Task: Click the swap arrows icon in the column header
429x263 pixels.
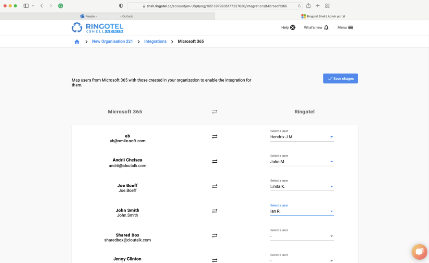Action: [215, 112]
